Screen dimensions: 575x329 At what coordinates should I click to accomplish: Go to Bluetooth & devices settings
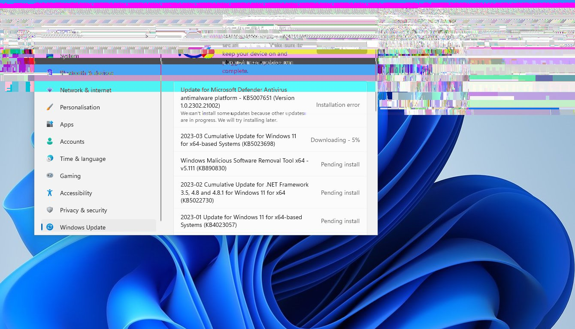pyautogui.click(x=86, y=73)
